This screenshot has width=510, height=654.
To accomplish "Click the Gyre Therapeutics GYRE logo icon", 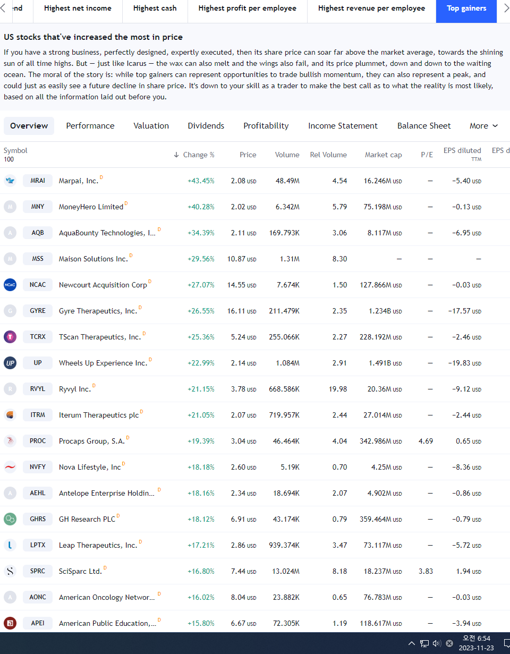I will [10, 311].
